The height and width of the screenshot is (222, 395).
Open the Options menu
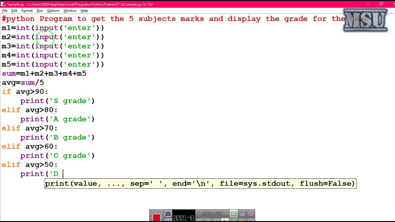(x=53, y=10)
